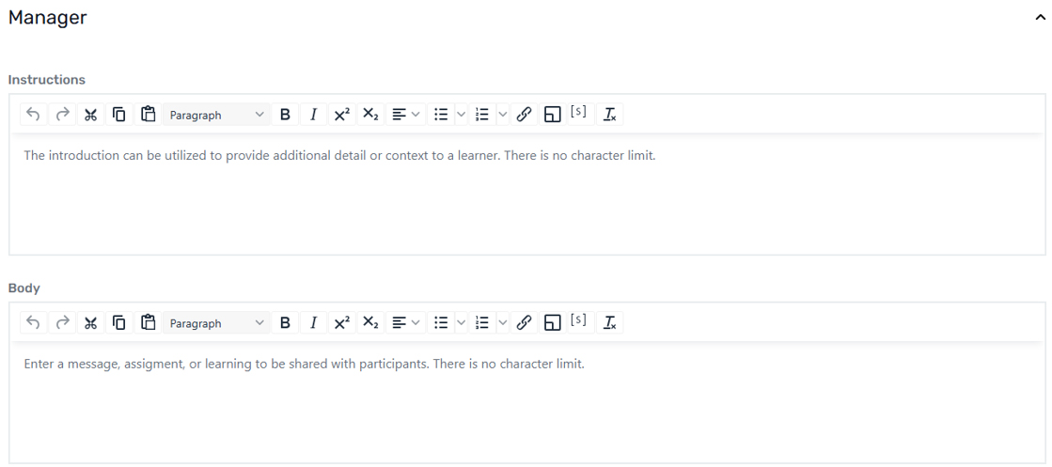
Task: Click the [s] shortcode icon in Body toolbar
Action: 579,322
